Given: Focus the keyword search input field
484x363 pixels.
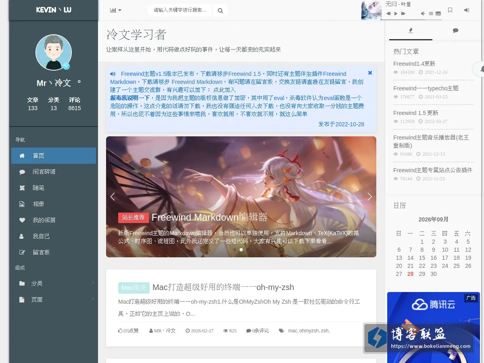Looking at the screenshot, I should point(180,10).
